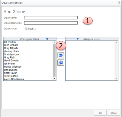The height and width of the screenshot is (117, 122).
Task: Select Terri Hughes in unassigned list
Action: pos(11,76)
